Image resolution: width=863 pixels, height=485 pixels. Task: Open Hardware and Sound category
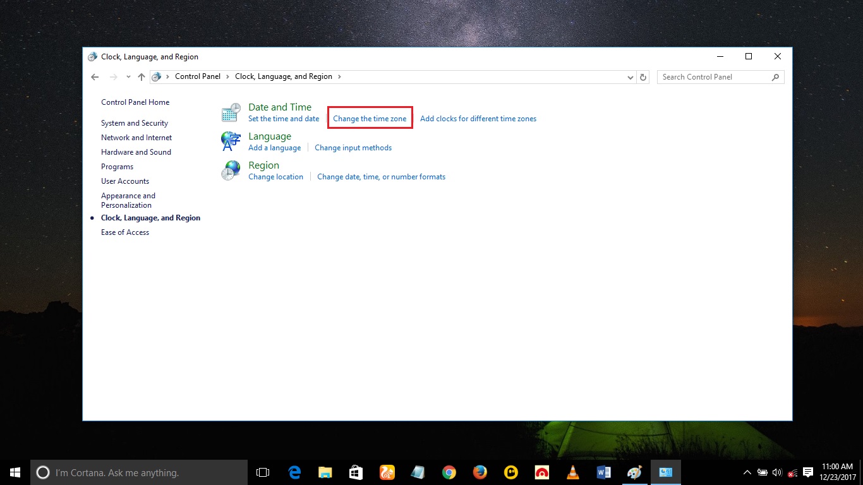[136, 152]
